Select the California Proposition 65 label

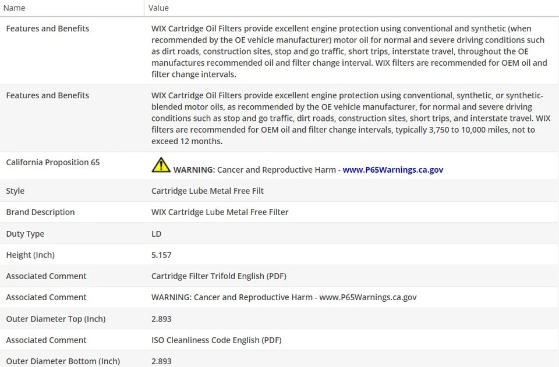(x=53, y=162)
